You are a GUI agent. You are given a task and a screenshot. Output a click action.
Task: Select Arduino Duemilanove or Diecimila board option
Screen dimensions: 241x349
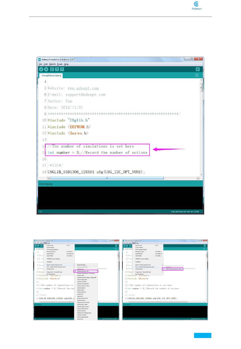click(86, 274)
